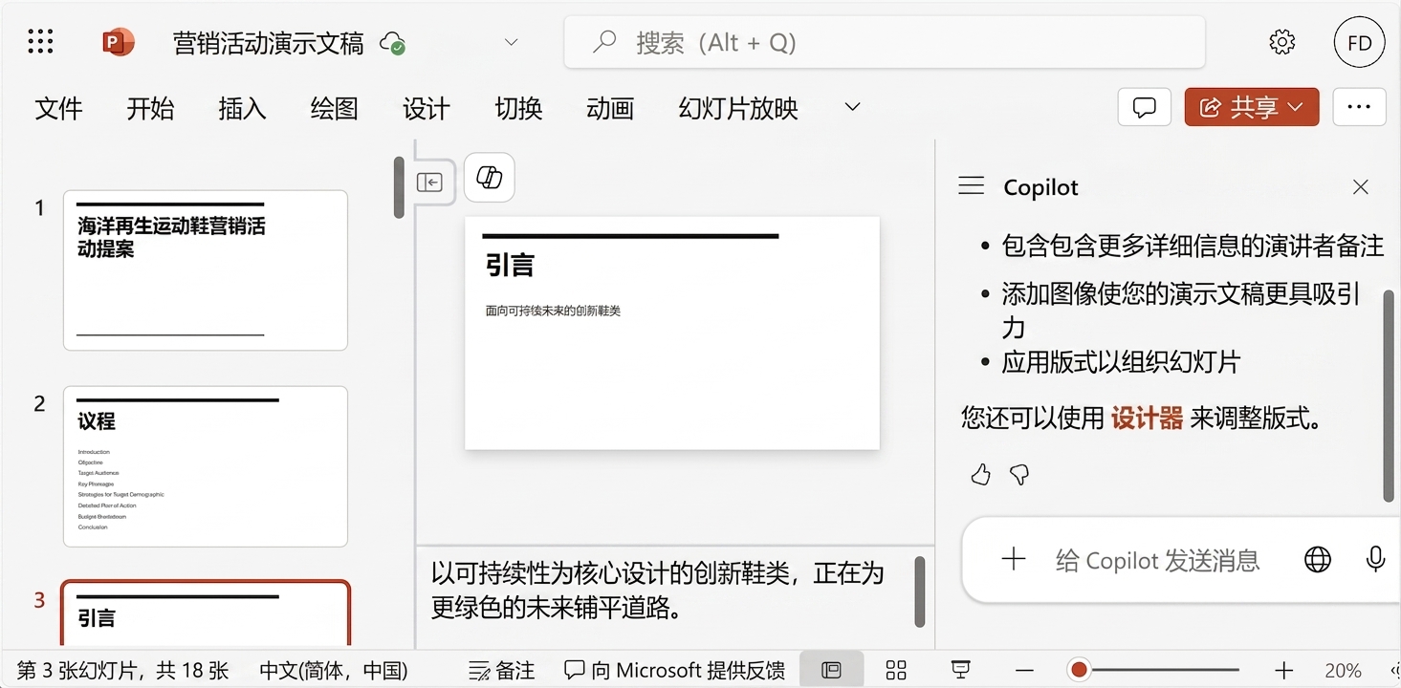1401x688 pixels.
Task: Click the document title 营销活动演示文稿
Action: tap(269, 43)
